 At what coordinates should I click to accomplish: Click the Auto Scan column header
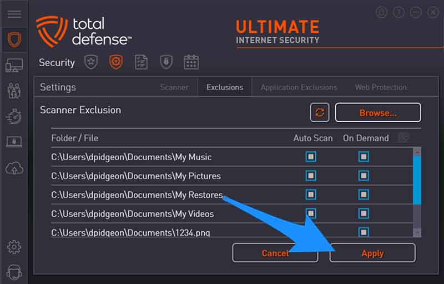[x=313, y=138]
